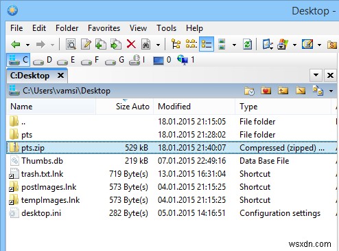The height and width of the screenshot is (251, 339).
Task: Expand the view mode dropdown arrow
Action: [234, 45]
